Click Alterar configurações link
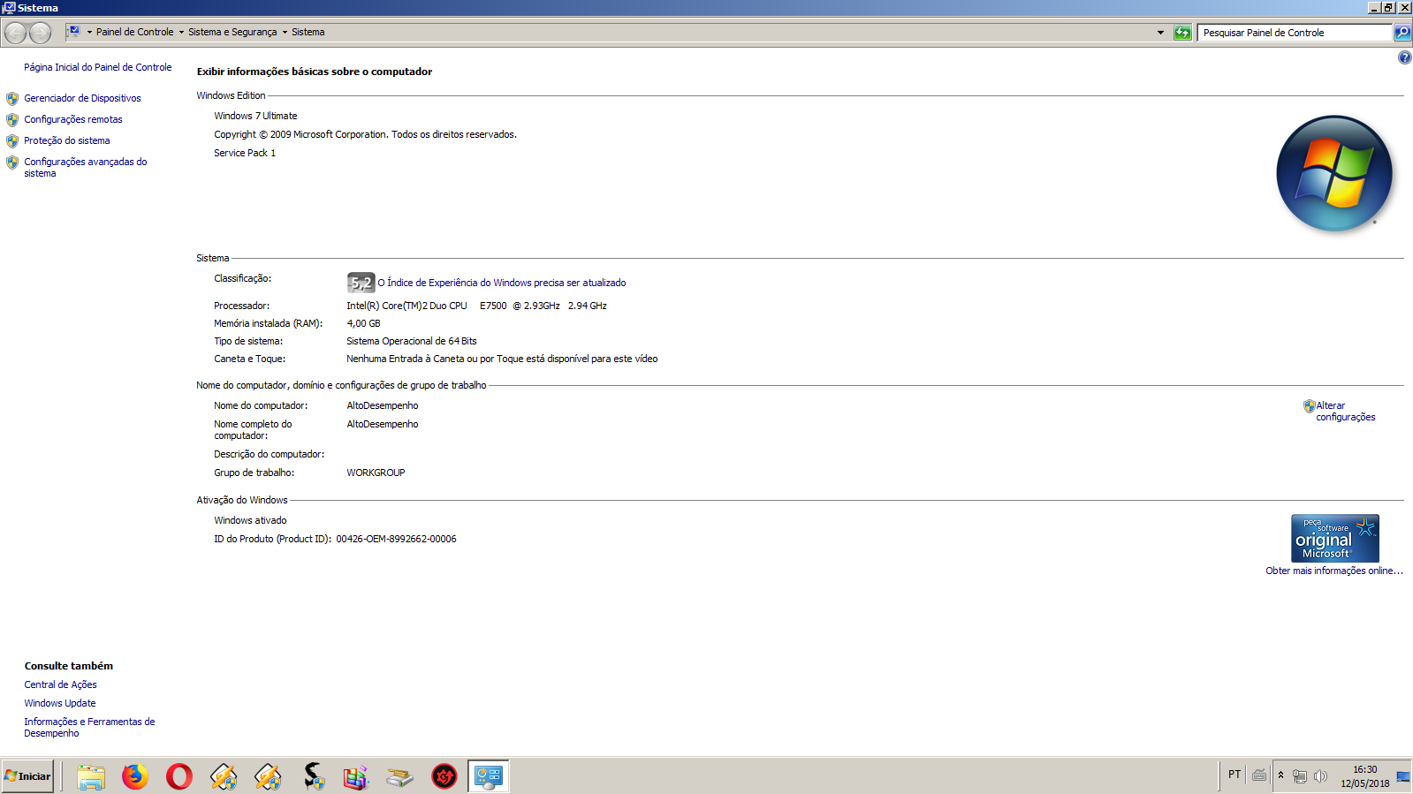1413x794 pixels. 1345,412
